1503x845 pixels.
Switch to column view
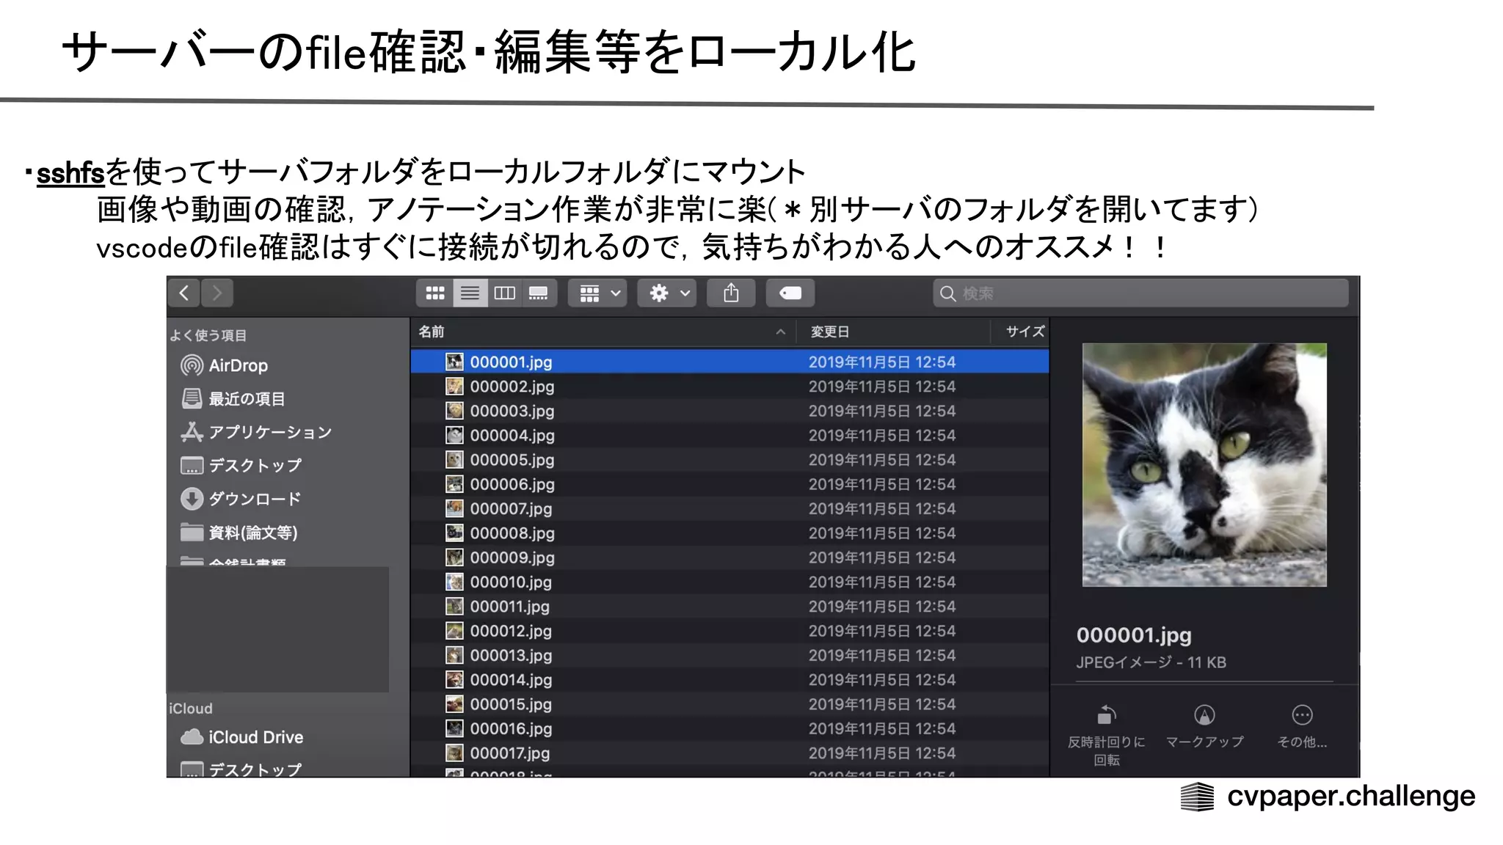[504, 293]
